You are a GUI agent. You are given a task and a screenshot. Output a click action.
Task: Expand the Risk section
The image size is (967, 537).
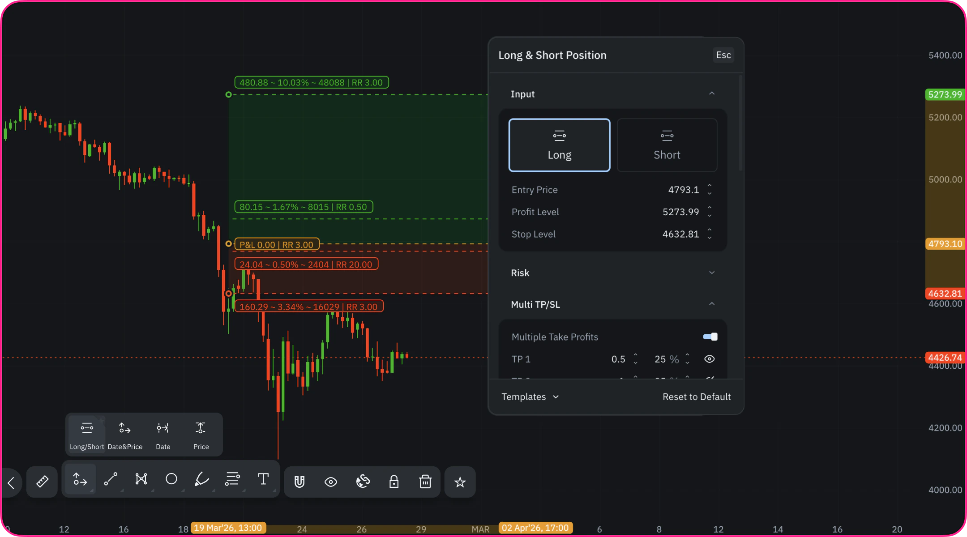(x=711, y=273)
